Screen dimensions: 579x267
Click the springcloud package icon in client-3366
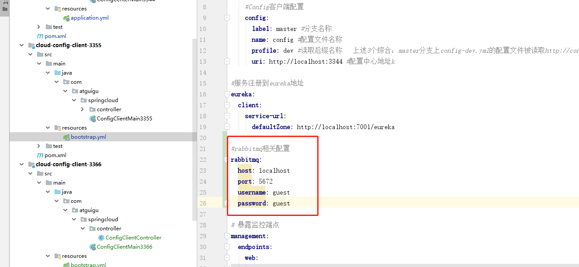tap(83, 219)
